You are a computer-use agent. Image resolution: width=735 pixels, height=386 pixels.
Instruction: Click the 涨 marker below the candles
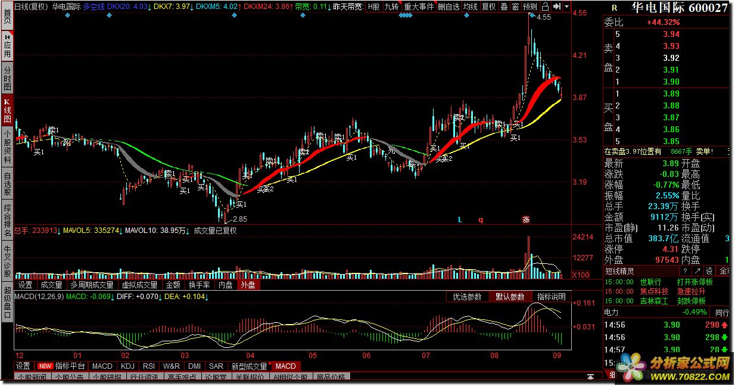(x=526, y=219)
